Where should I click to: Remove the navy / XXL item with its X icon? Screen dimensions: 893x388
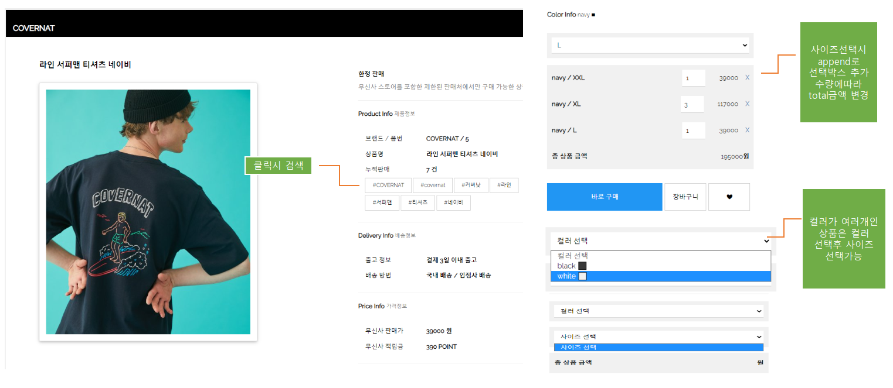pos(747,77)
